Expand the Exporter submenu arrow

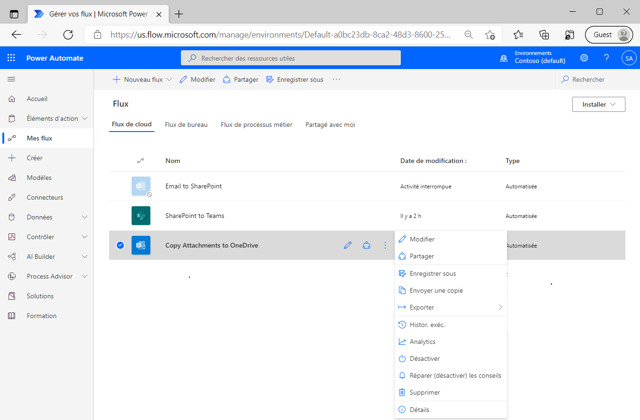click(x=500, y=307)
